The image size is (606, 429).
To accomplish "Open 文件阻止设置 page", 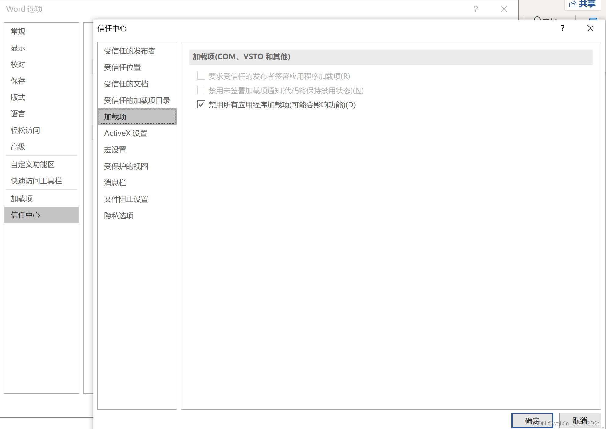I will [126, 199].
